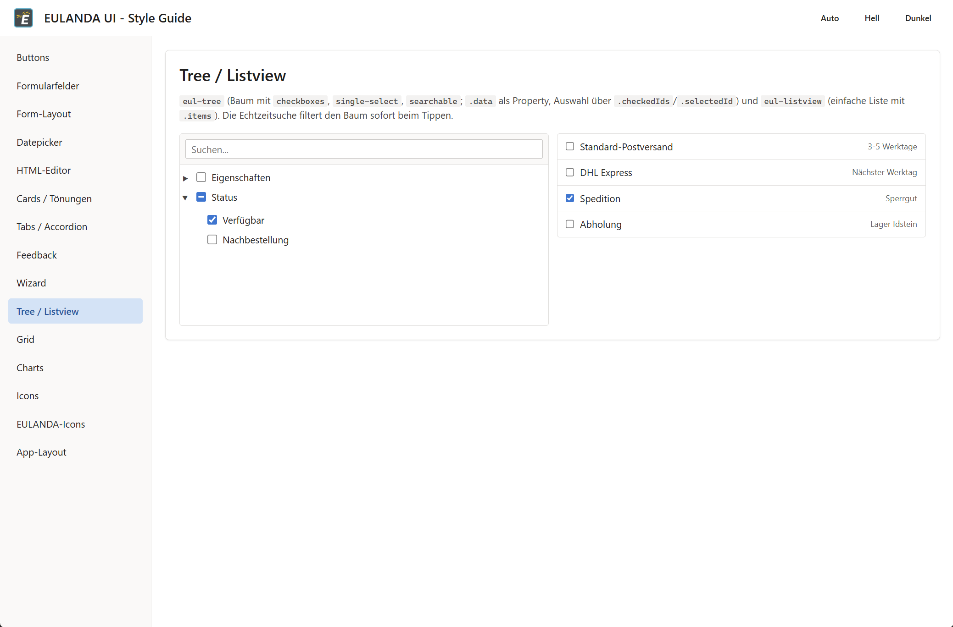
Task: Click the EULANDA logo icon
Action: click(23, 18)
